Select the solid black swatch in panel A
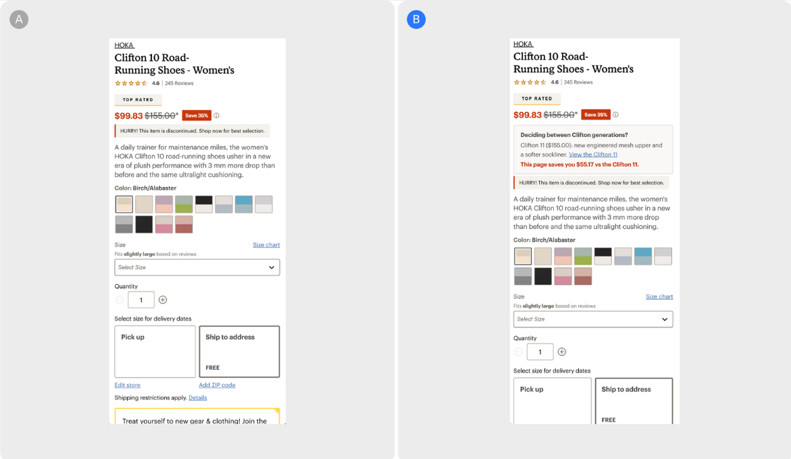Image resolution: width=791 pixels, height=459 pixels. coord(144,224)
